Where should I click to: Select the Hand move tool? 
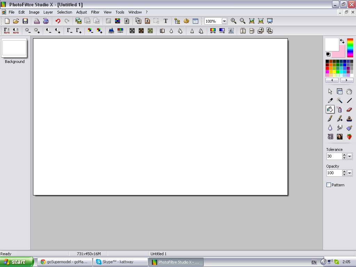tap(349, 91)
